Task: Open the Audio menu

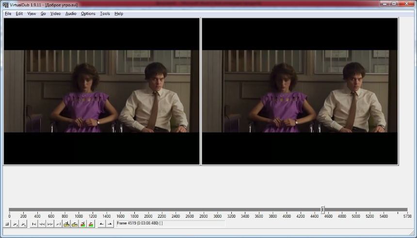Action: 71,14
